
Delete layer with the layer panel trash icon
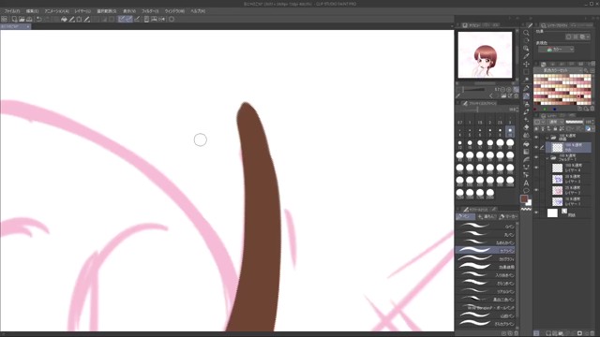592,333
